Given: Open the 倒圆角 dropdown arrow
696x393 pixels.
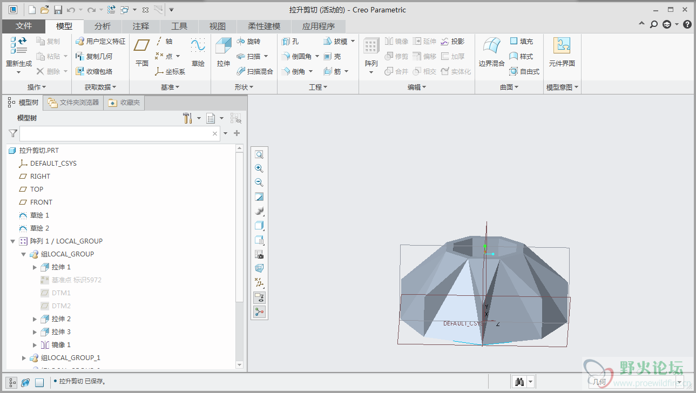Looking at the screenshot, I should pyautogui.click(x=317, y=57).
